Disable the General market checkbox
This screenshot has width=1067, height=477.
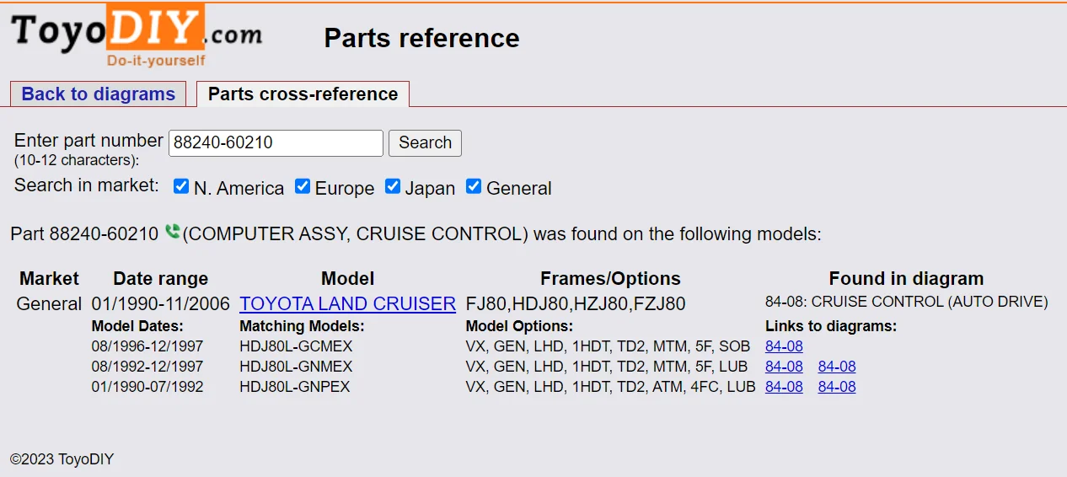click(474, 186)
